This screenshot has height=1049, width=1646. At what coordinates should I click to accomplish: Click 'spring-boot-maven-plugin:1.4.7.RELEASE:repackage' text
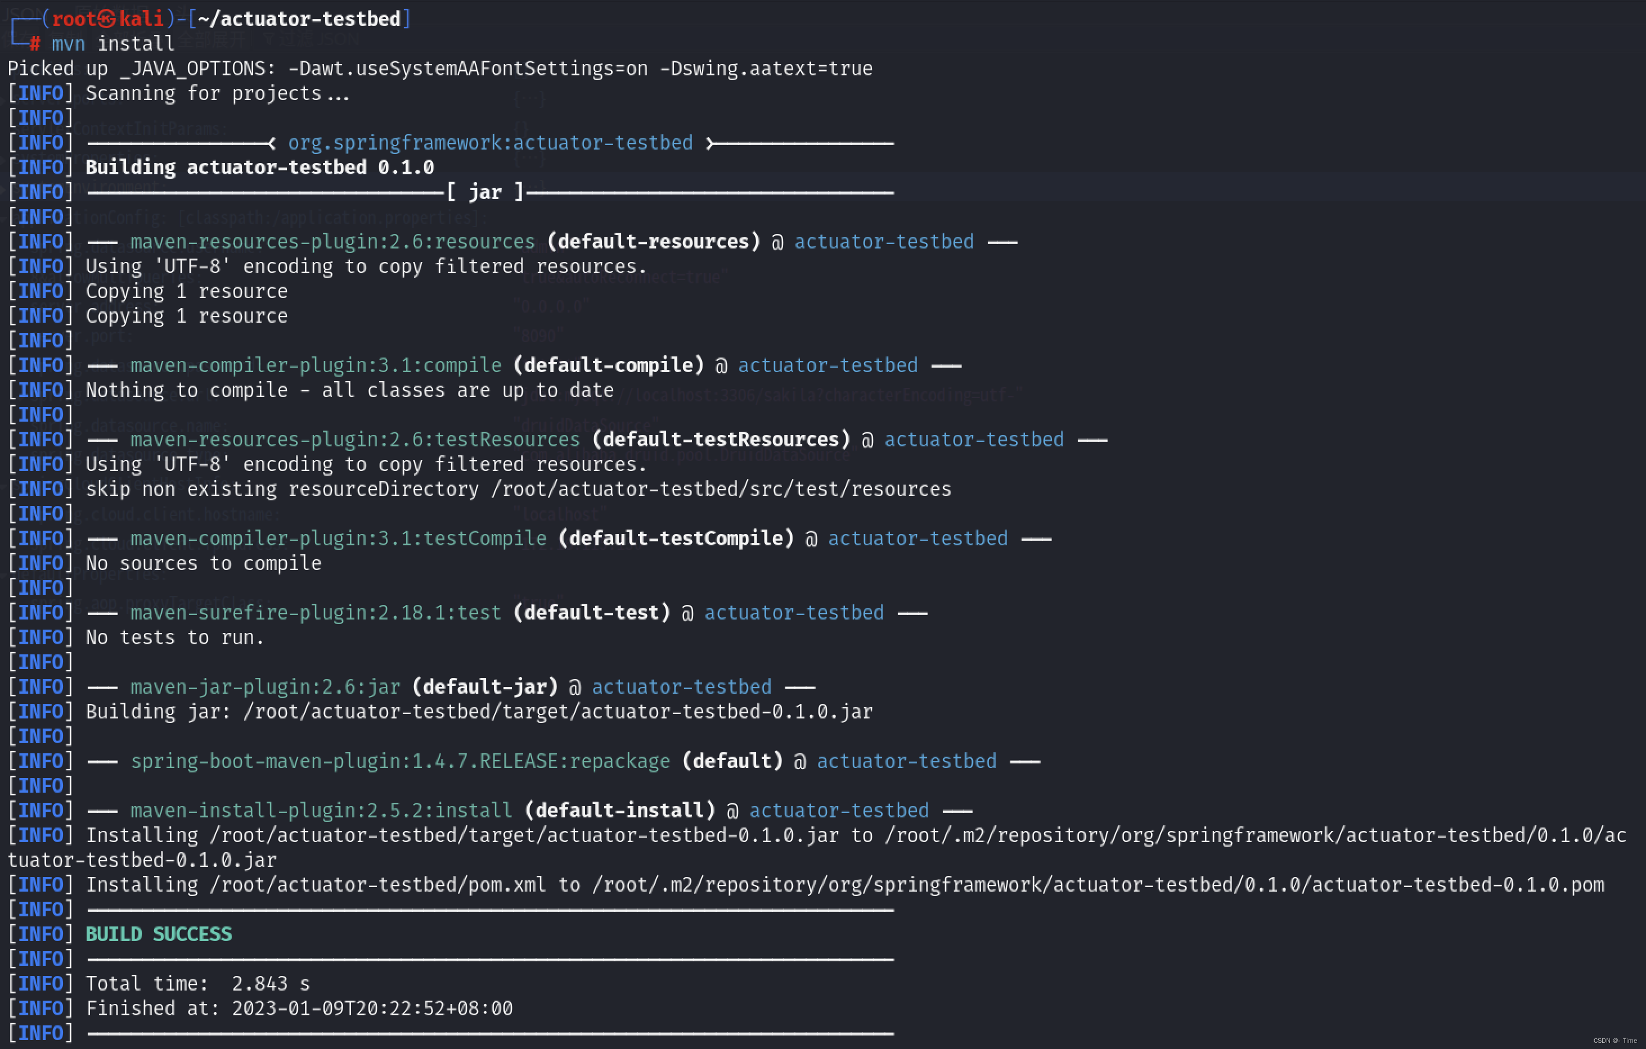click(401, 761)
